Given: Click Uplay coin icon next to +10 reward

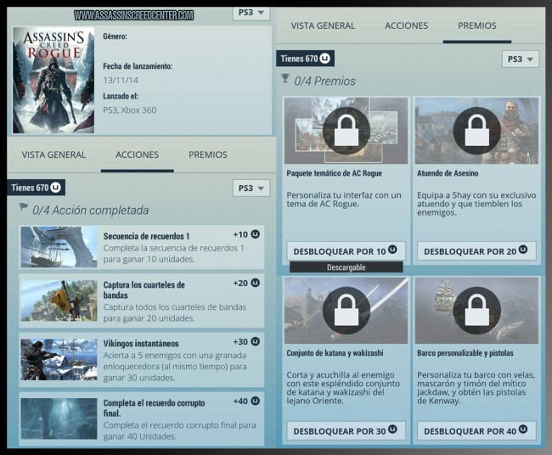Looking at the screenshot, I should [256, 234].
